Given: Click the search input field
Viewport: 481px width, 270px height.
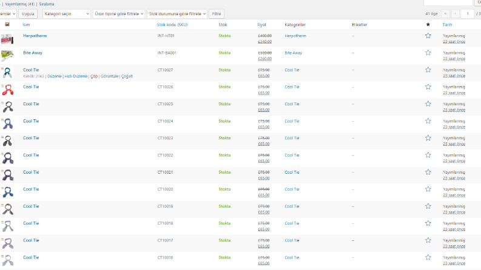Looking at the screenshot, I should point(448,2).
